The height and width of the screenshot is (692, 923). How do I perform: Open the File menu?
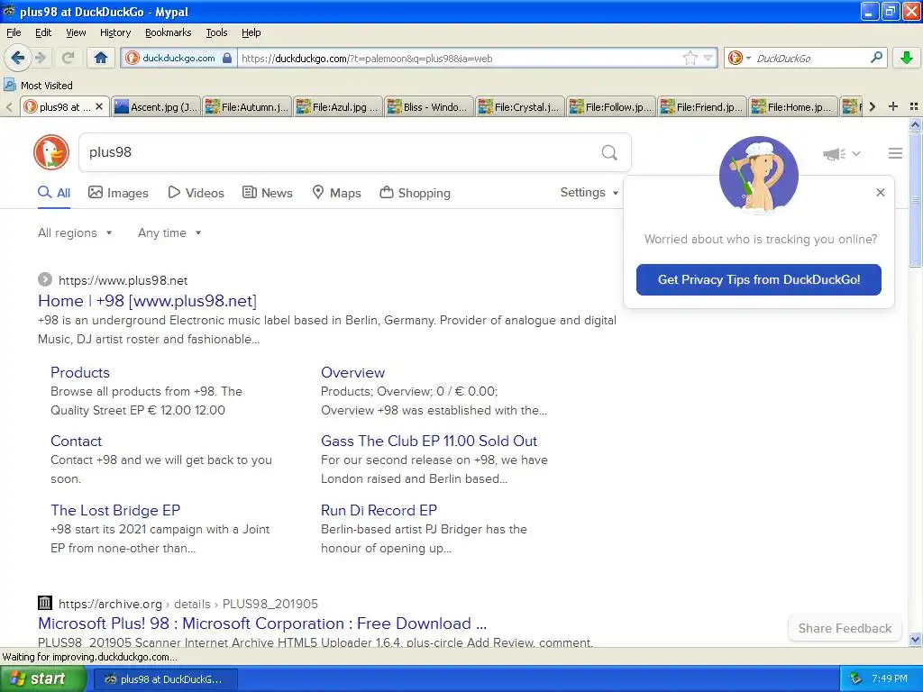[14, 32]
